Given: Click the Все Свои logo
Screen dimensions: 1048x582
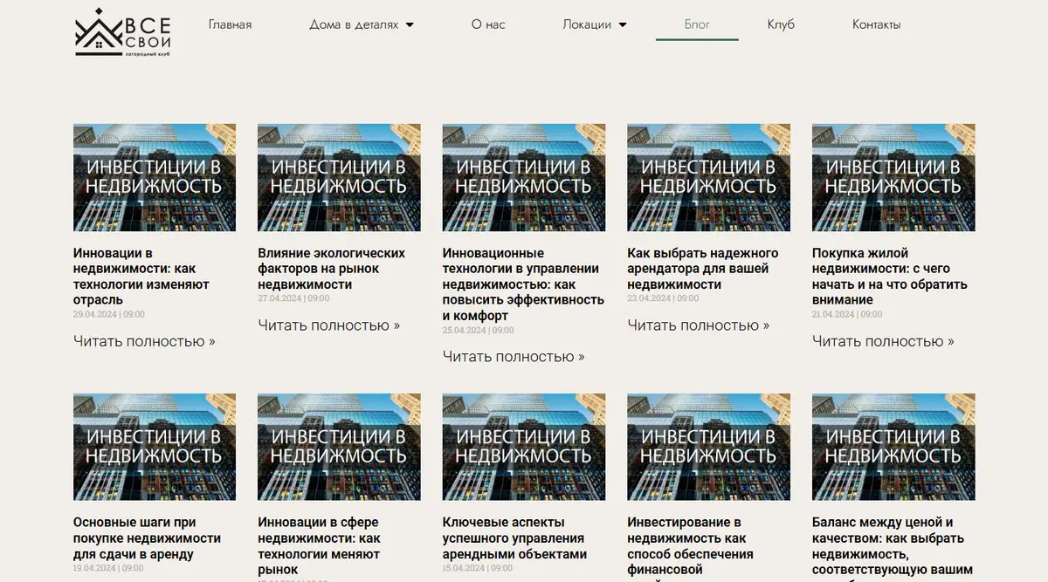Looking at the screenshot, I should [123, 32].
